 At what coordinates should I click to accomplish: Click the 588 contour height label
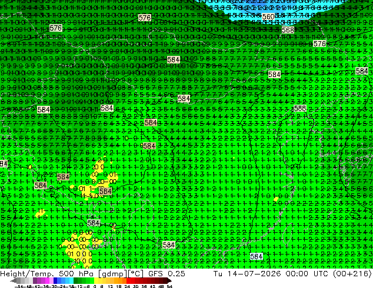[x=300, y=108]
